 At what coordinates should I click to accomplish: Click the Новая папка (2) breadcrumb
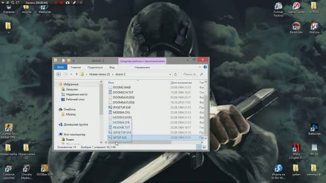pyautogui.click(x=100, y=74)
